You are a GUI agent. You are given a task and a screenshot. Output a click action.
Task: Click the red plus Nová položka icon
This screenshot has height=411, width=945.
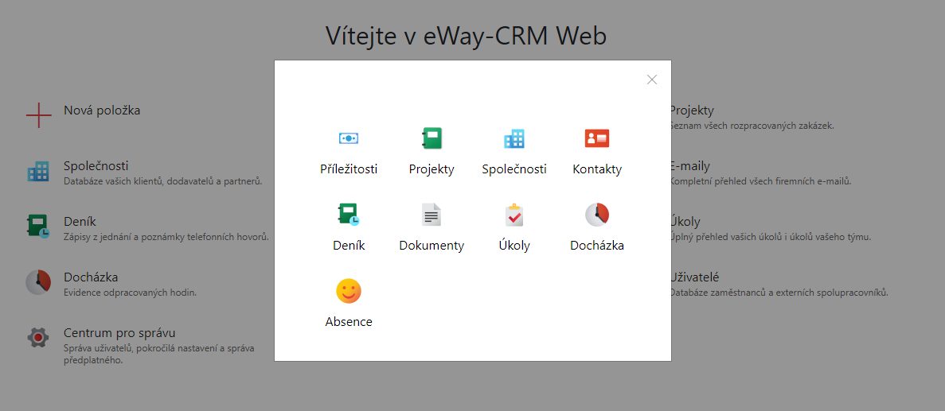(38, 115)
